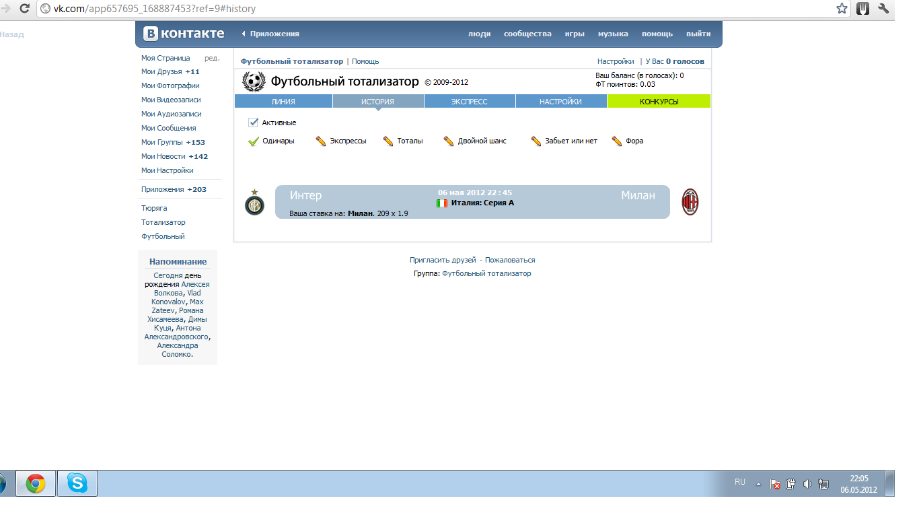Image resolution: width=919 pixels, height=517 pixels.
Task: Open Мои Аудиозаписи
Action: click(172, 114)
